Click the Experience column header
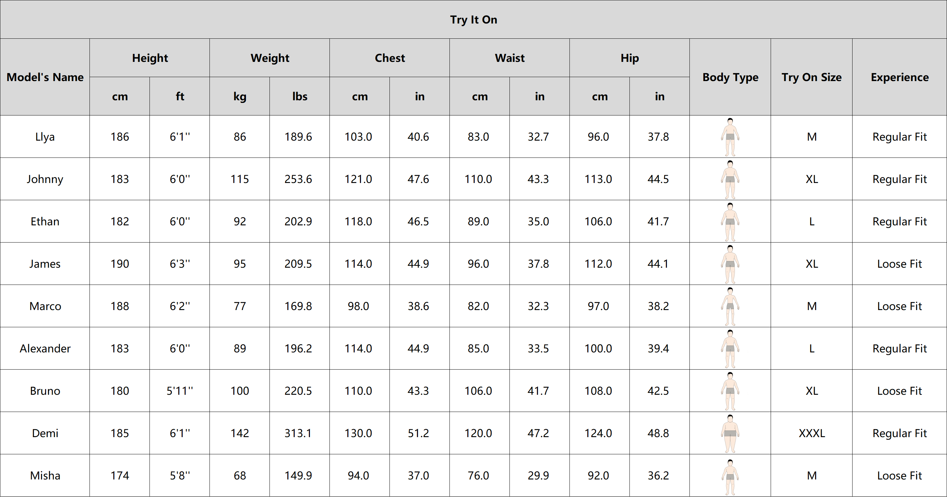This screenshot has width=947, height=497. click(900, 77)
